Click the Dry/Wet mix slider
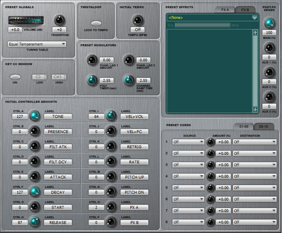 pos(202,25)
